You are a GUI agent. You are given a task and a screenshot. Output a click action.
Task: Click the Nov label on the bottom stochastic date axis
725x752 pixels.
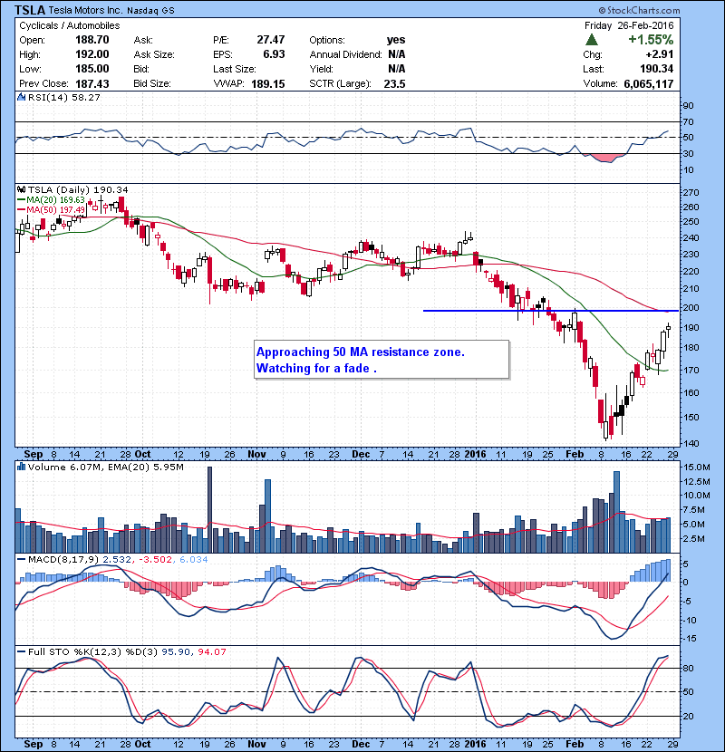[256, 743]
